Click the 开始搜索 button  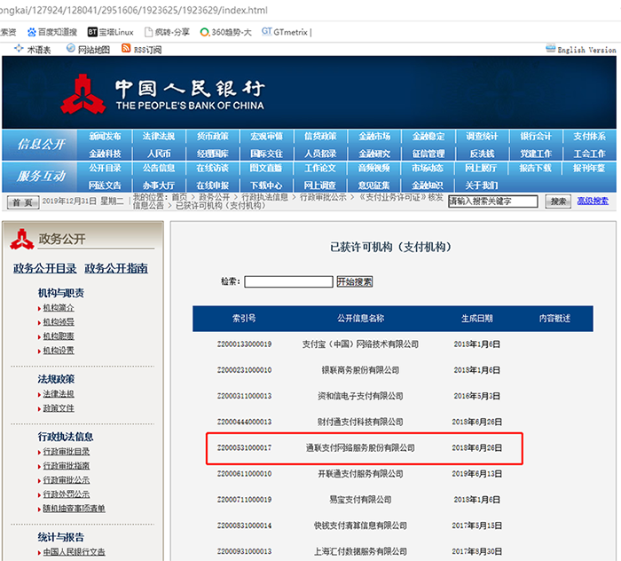click(355, 281)
